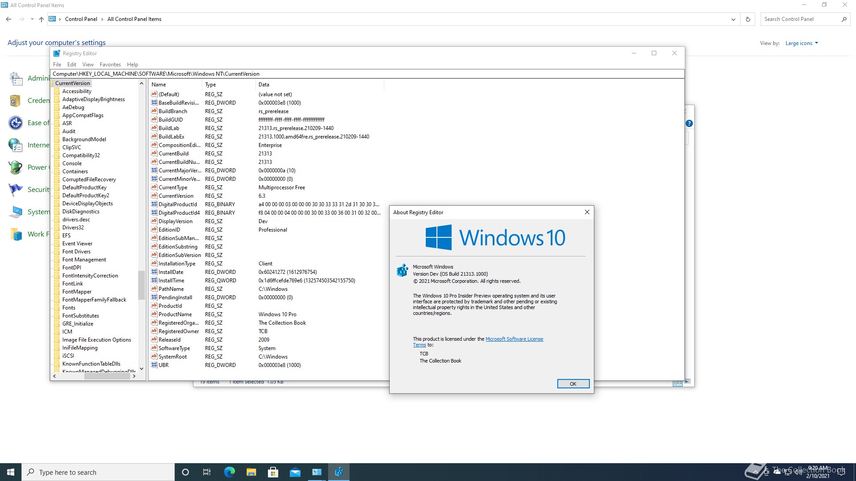This screenshot has height=481, width=856.
Task: Select the SystemRoot value name
Action: point(173,357)
